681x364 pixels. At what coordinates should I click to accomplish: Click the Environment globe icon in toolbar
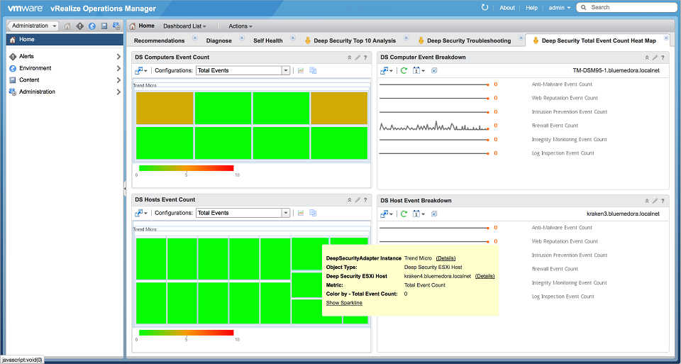click(92, 26)
